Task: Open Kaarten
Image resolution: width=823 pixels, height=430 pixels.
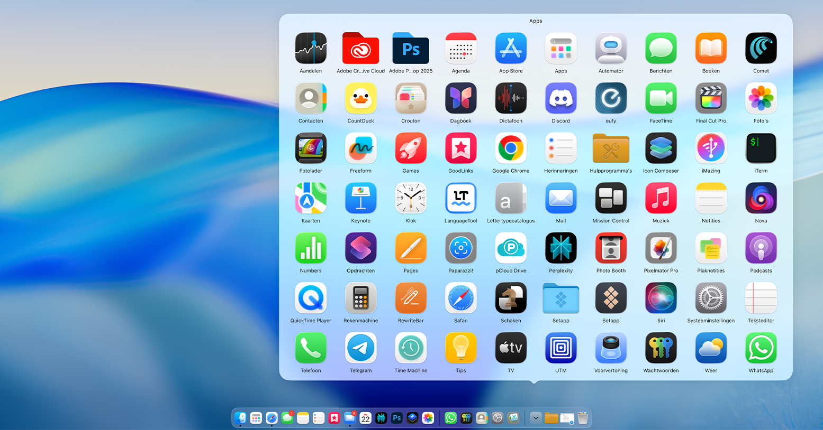Action: pos(311,198)
